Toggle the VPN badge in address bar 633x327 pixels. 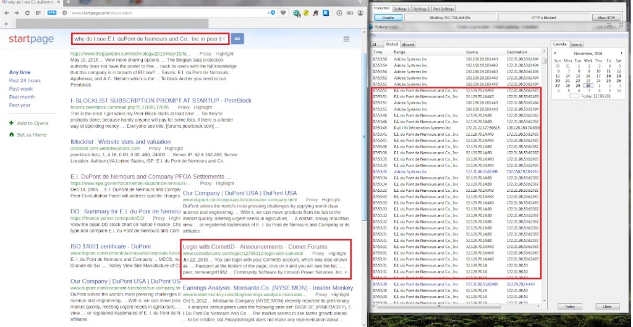pos(52,12)
